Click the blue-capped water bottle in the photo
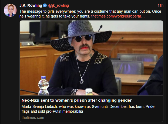This screenshot has width=168, height=124. click(43, 86)
